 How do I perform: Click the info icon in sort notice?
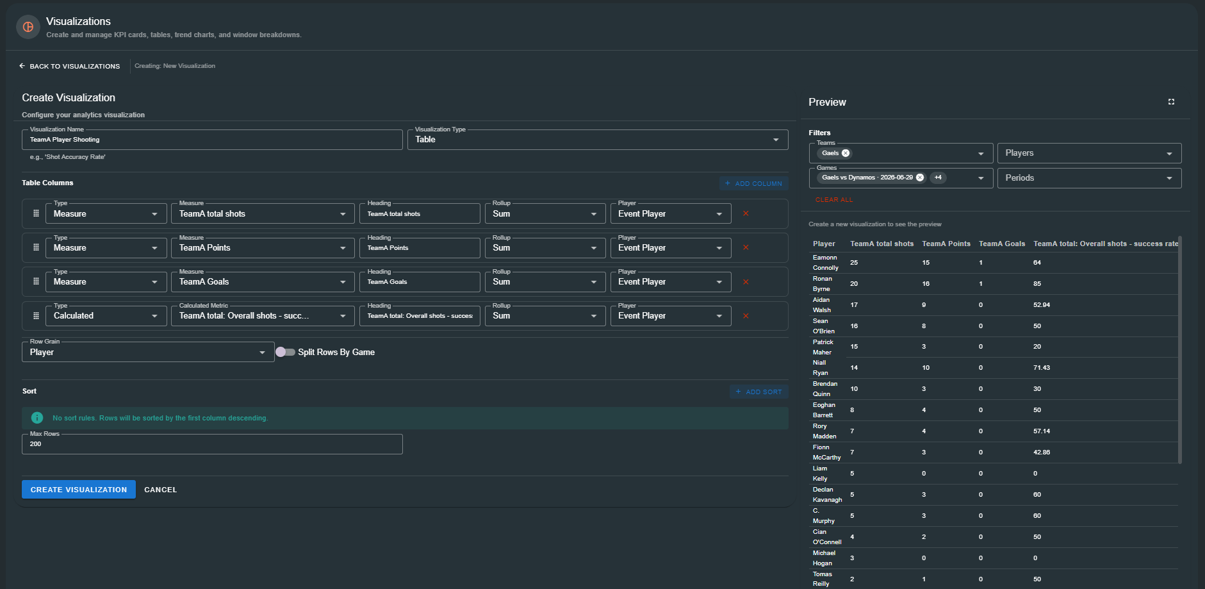[37, 418]
